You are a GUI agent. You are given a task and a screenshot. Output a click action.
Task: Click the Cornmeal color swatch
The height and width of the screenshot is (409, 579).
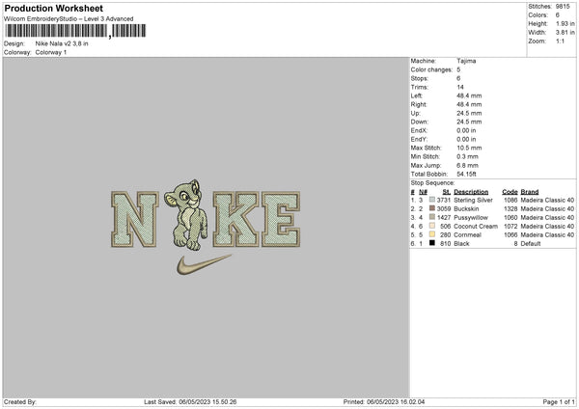(432, 234)
